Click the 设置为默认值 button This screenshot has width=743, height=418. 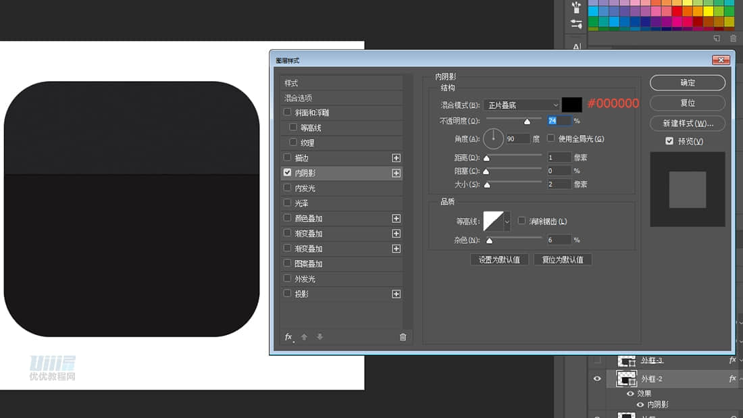[499, 260]
